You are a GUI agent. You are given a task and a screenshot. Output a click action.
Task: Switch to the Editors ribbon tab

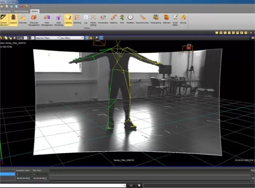tap(35, 11)
